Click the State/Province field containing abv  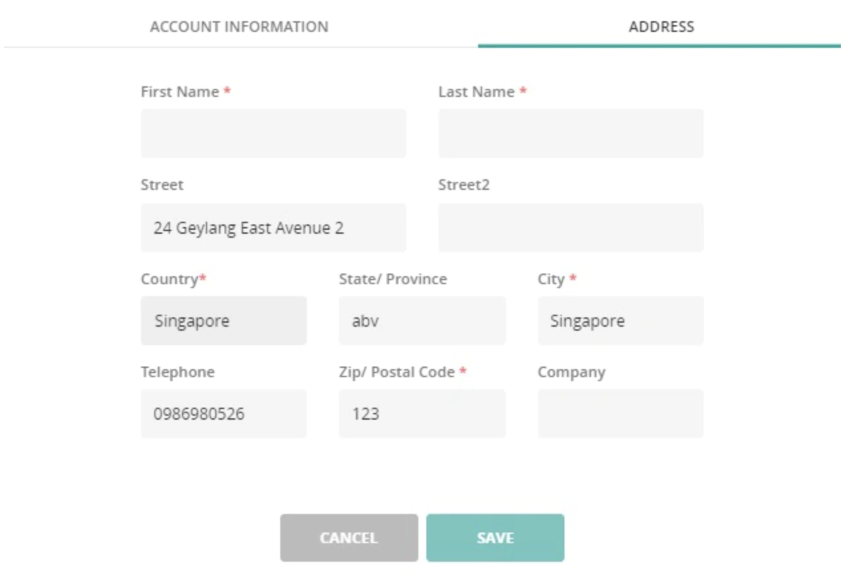point(421,320)
